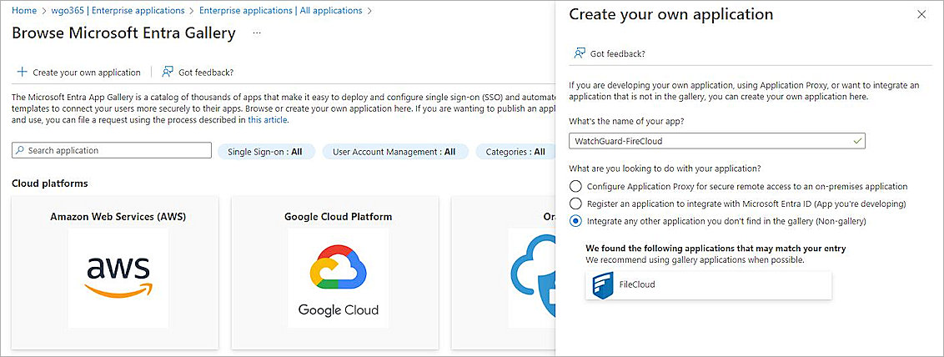Click the feedback person icon in gallery toolbar
This screenshot has height=357, width=944.
point(168,73)
